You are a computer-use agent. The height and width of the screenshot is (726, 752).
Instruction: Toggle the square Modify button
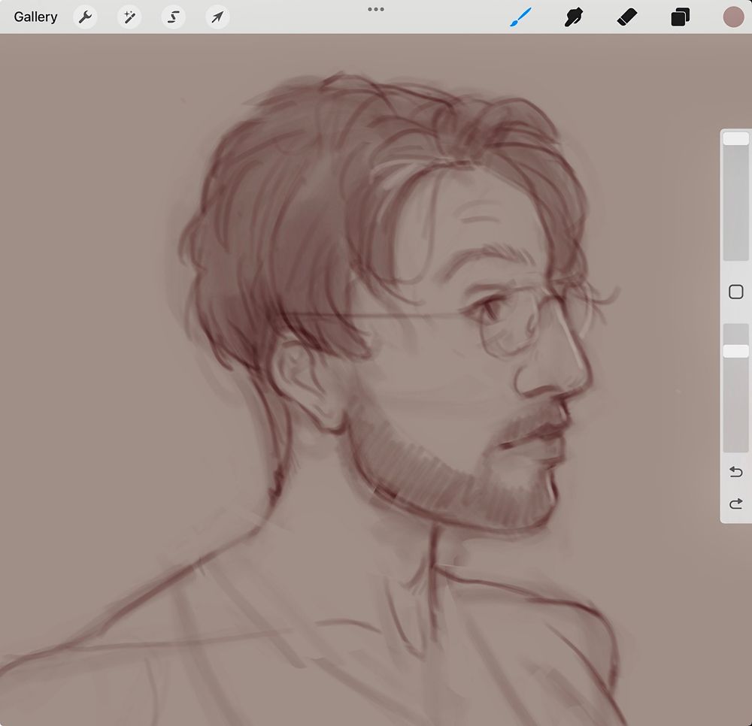736,292
